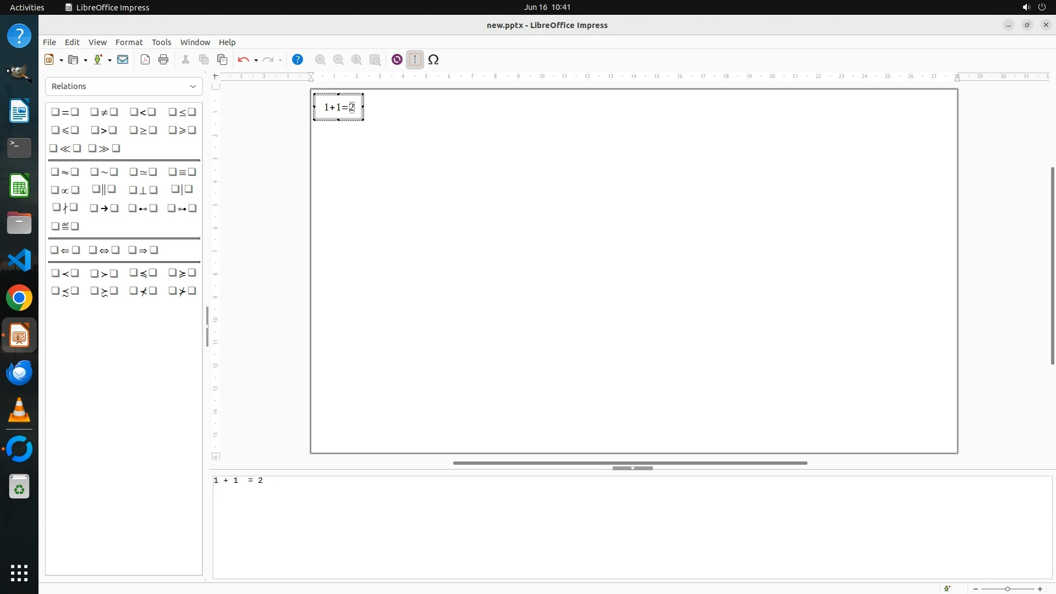The height and width of the screenshot is (594, 1056).
Task: Click the Print toolbar icon
Action: 163,60
